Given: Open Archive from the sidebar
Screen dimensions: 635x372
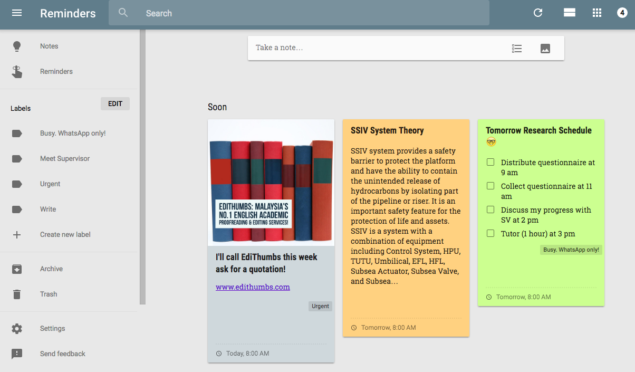Looking at the screenshot, I should (51, 269).
